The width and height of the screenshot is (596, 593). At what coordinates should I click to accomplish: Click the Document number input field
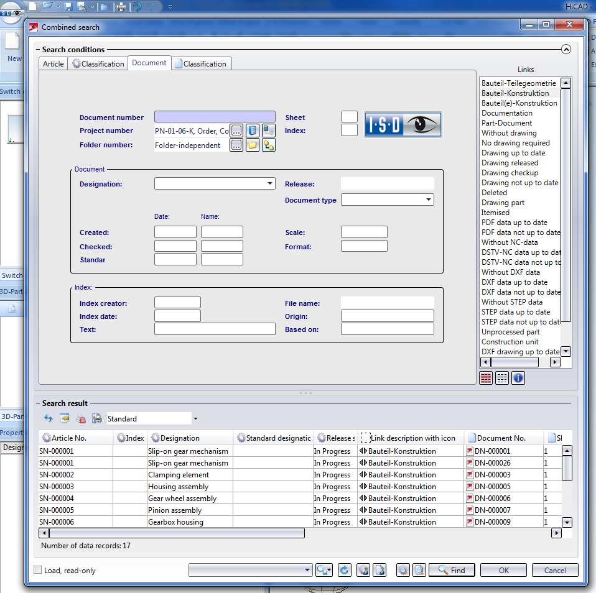point(215,117)
